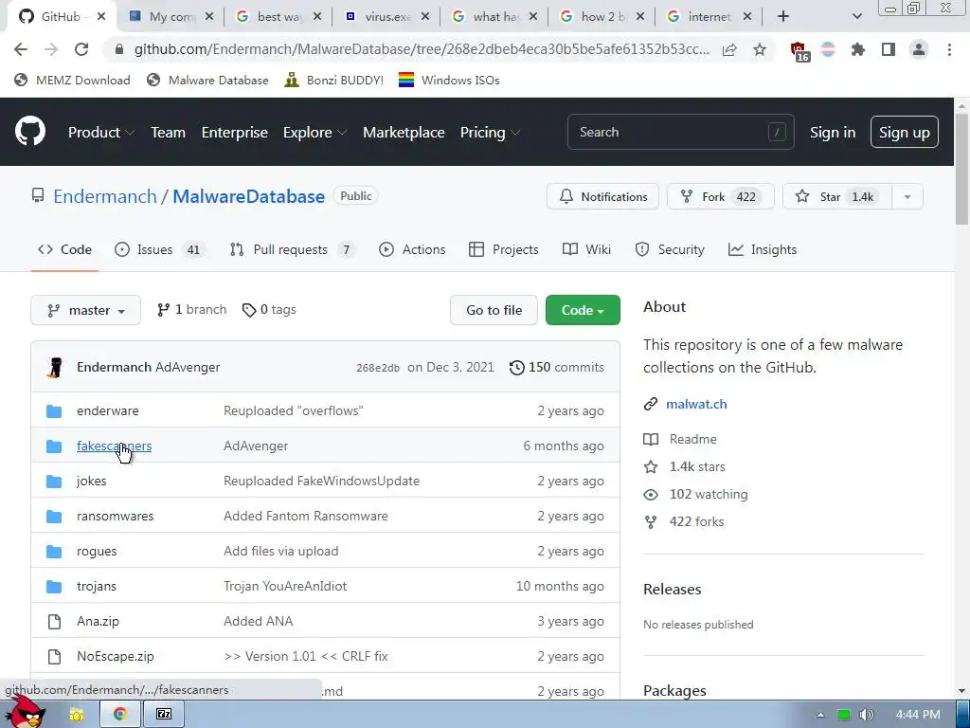Open the Insights tab
The height and width of the screenshot is (728, 970).
[763, 249]
